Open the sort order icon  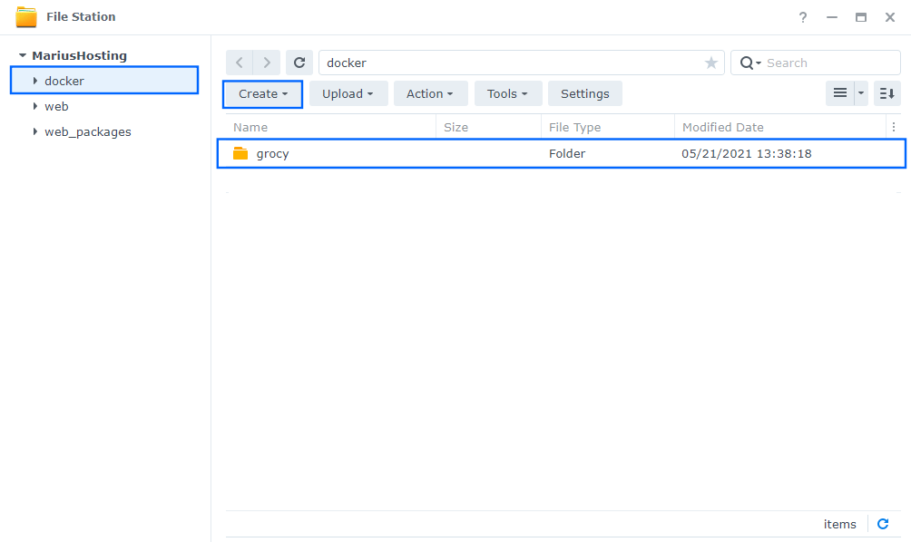(x=887, y=93)
